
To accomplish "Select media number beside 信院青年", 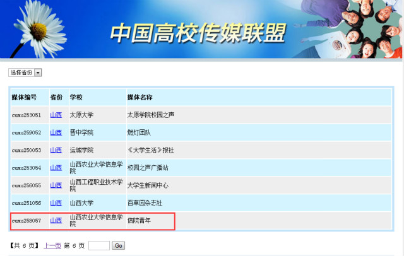I will [x=27, y=221].
